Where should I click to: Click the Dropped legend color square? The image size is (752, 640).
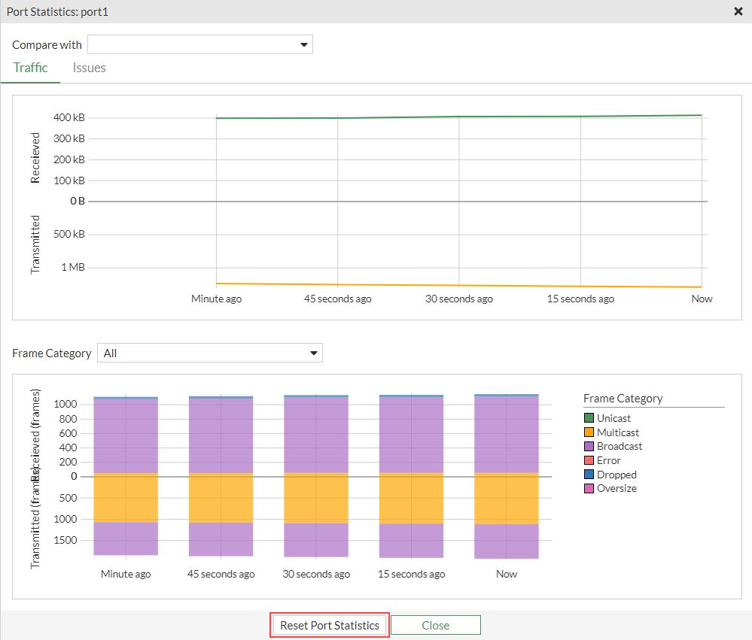[589, 475]
